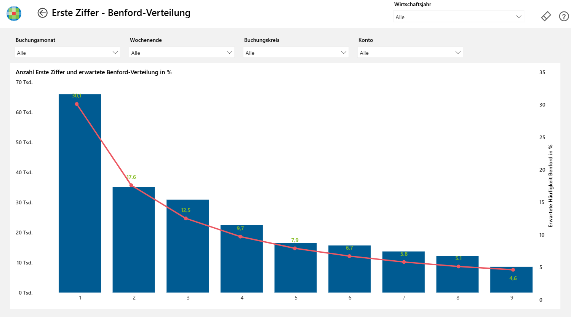Viewport: 571px width, 317px height.
Task: Open the Wochenende filter dropdown
Action: click(x=182, y=53)
